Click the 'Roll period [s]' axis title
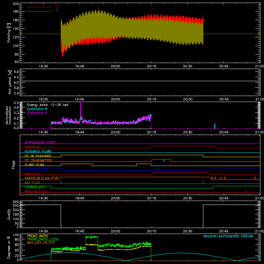Viewport: 264px width, 264px height. (10, 82)
